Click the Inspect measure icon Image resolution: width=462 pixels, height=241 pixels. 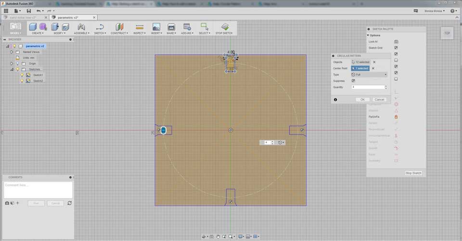point(140,27)
